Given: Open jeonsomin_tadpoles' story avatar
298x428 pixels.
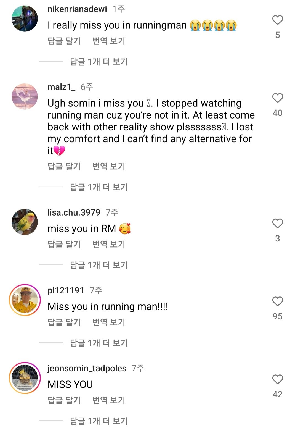Looking at the screenshot, I should [25, 378].
